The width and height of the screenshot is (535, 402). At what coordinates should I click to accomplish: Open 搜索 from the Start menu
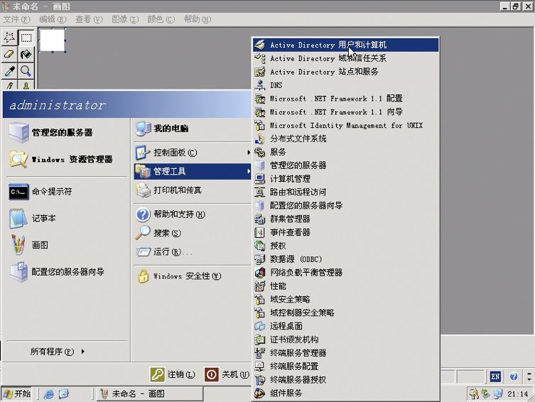point(193,233)
